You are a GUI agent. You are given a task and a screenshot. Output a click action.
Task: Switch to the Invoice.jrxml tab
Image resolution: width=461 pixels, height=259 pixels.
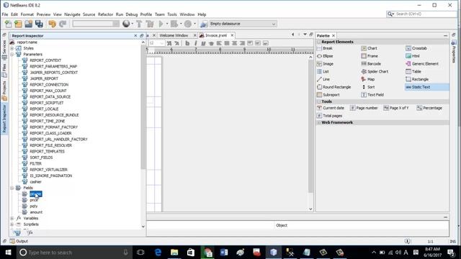[216, 35]
